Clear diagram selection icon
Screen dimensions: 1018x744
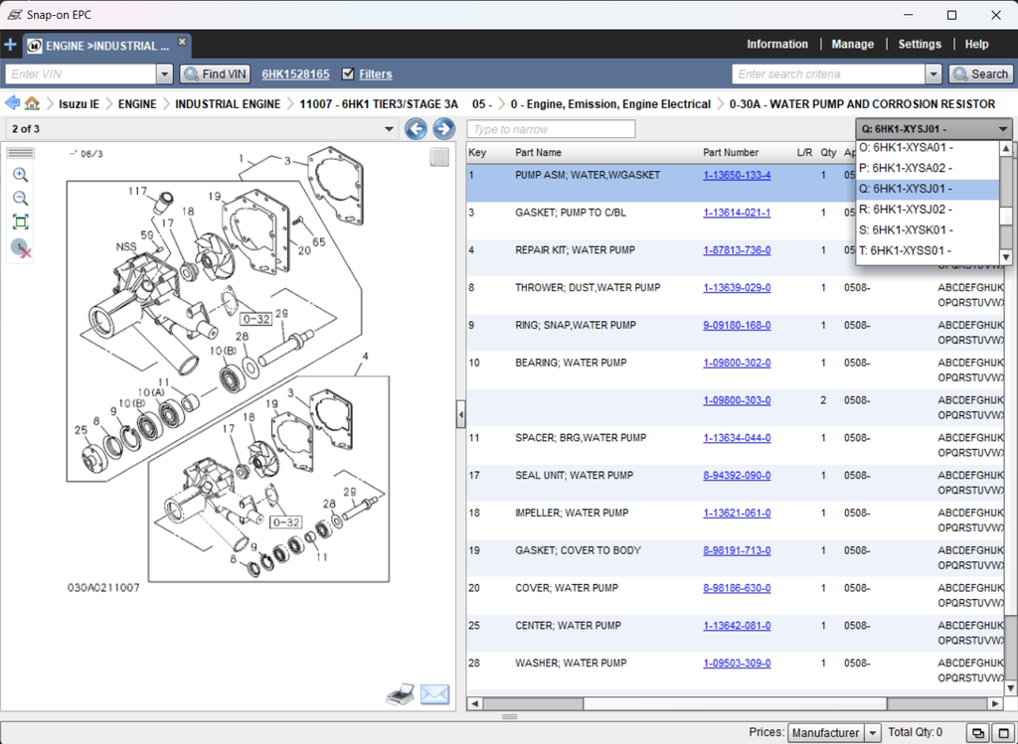point(21,247)
